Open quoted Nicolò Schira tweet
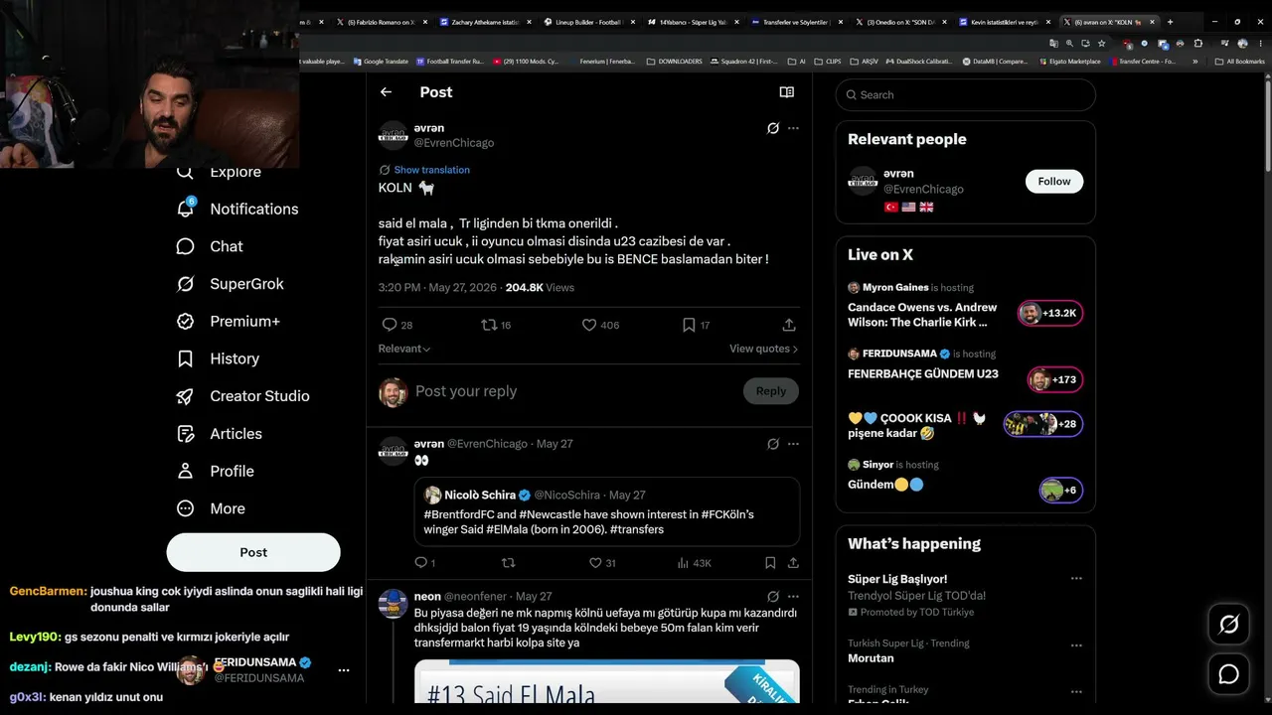 [x=607, y=511]
